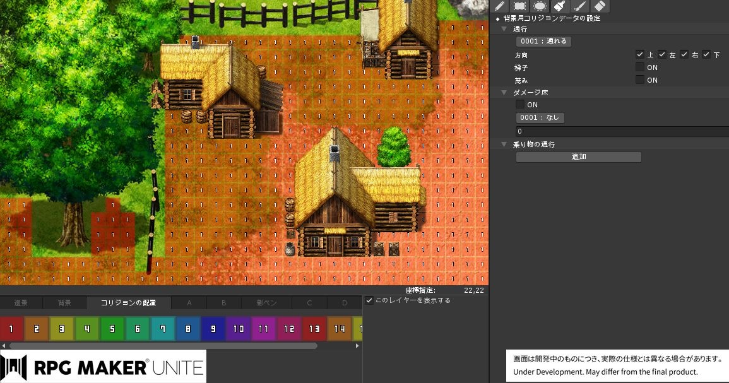The height and width of the screenshot is (383, 729).
Task: Collapse the 乗り物の通行 section
Action: pos(504,144)
